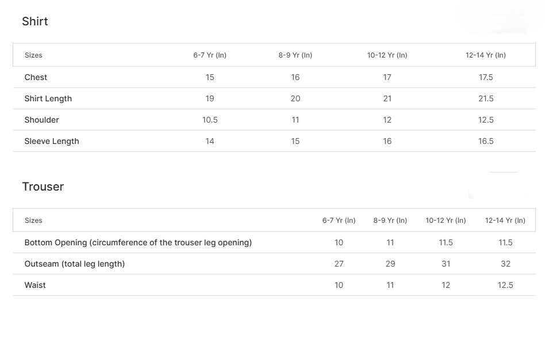Click the Sizes header in the Shirt table
The width and height of the screenshot is (545, 338).
[33, 55]
